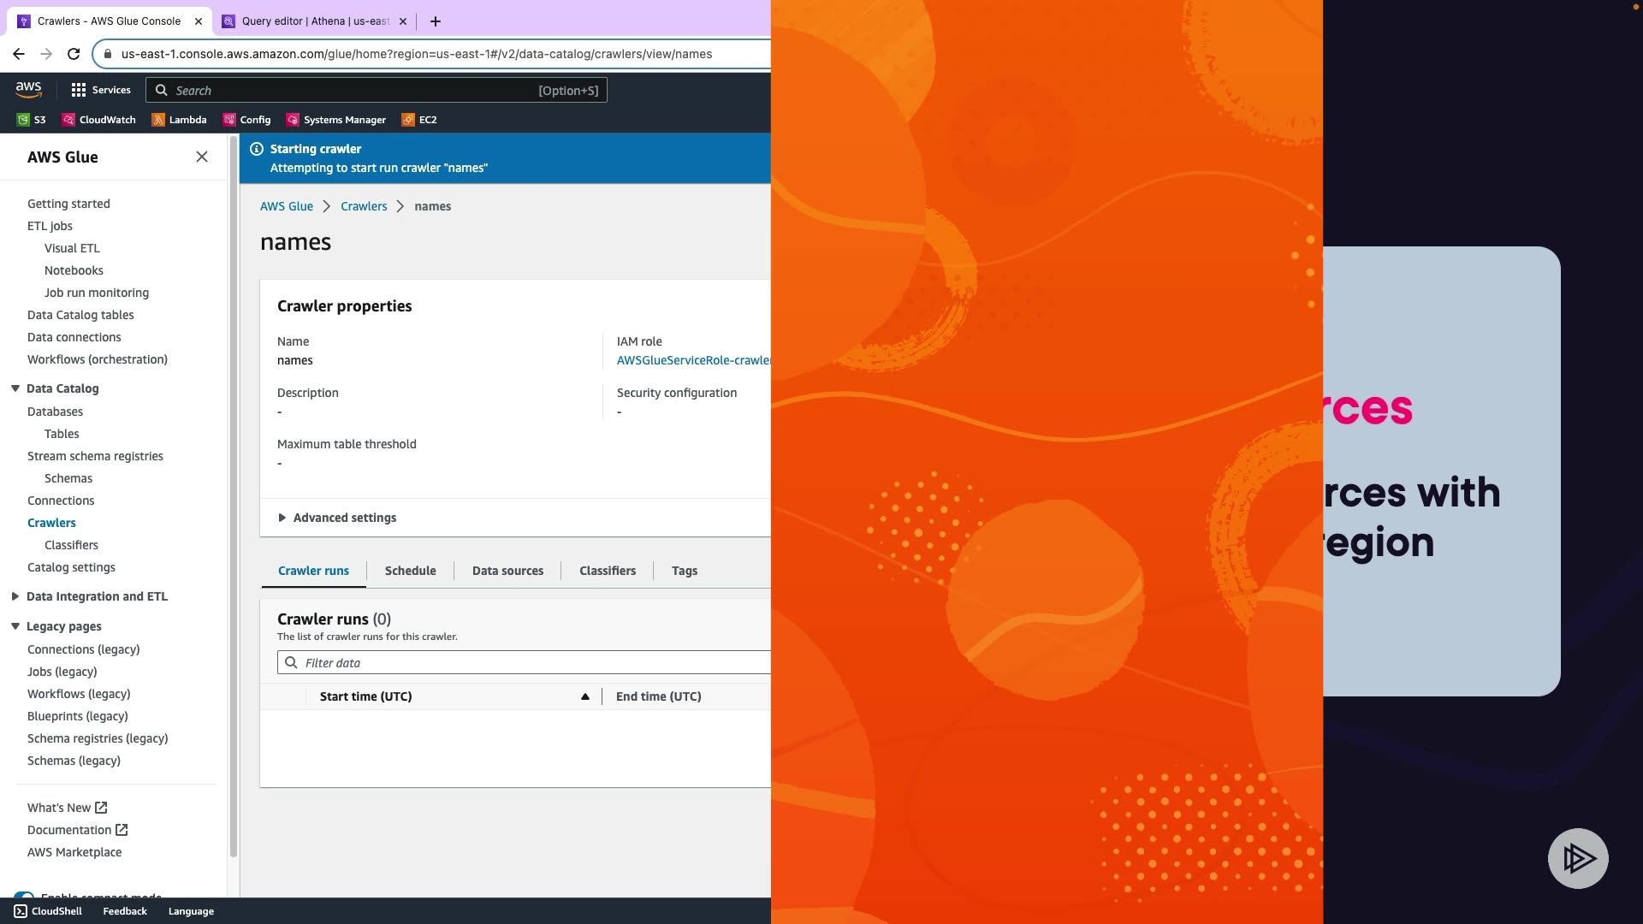Click the Pluralsight play logo button

click(x=1578, y=858)
